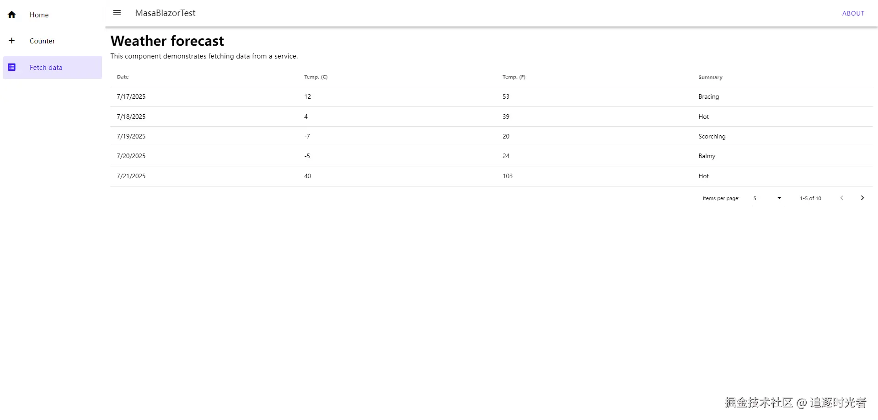Go to next table page

[862, 198]
